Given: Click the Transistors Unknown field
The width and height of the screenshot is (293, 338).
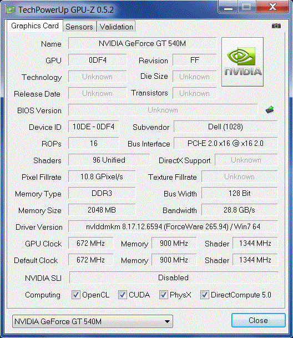Looking at the screenshot, I should 194,93.
